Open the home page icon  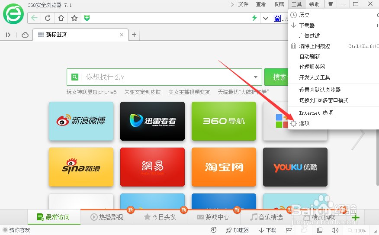click(x=61, y=18)
